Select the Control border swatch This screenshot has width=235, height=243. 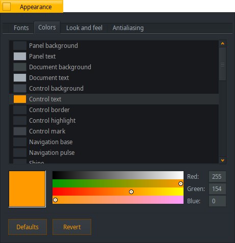[x=20, y=110]
